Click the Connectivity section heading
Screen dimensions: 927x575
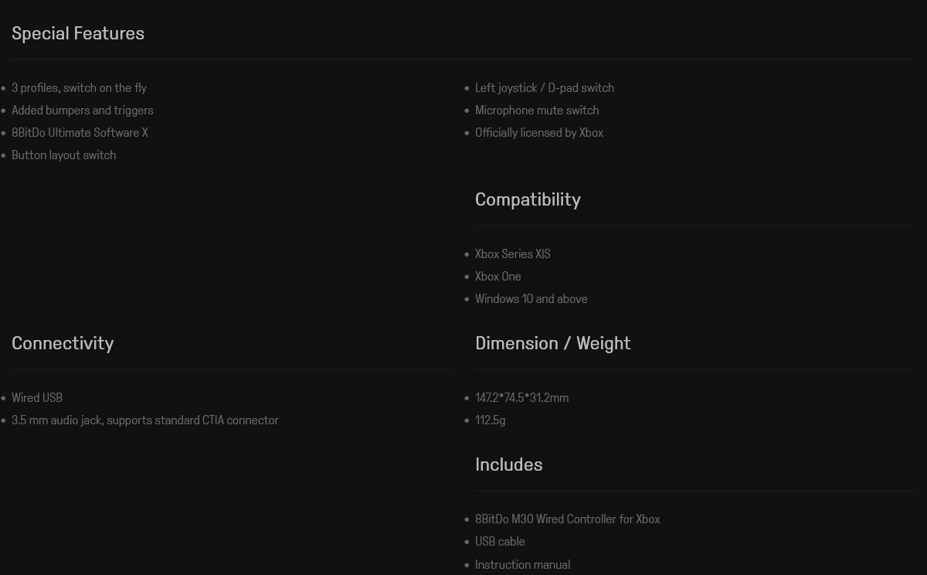tap(63, 343)
